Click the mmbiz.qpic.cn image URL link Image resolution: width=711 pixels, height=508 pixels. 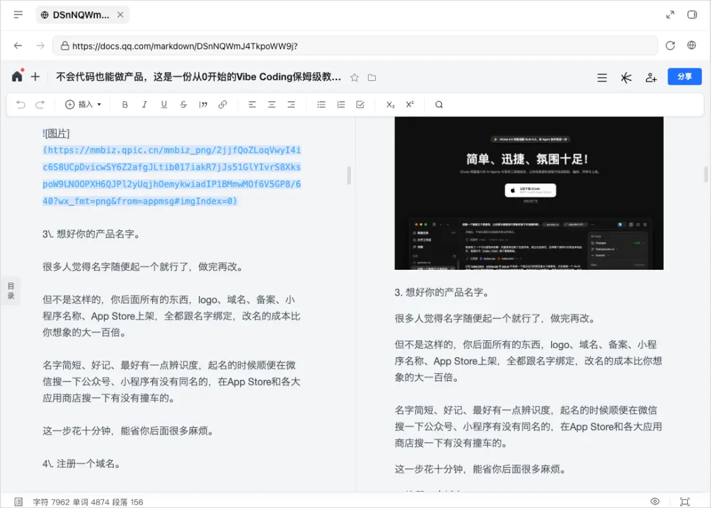tap(172, 176)
